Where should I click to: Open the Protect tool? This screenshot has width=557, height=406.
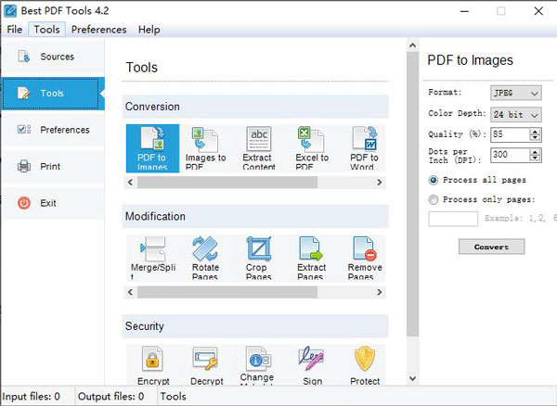click(x=365, y=365)
